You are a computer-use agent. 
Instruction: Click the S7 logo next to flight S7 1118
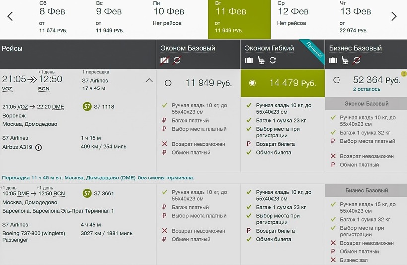[87, 107]
